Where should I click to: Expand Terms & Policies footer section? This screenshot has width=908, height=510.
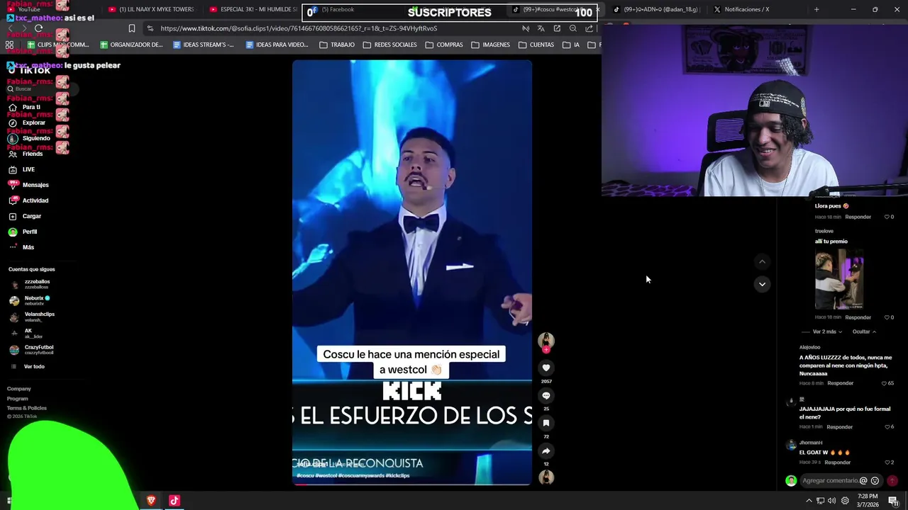27,408
